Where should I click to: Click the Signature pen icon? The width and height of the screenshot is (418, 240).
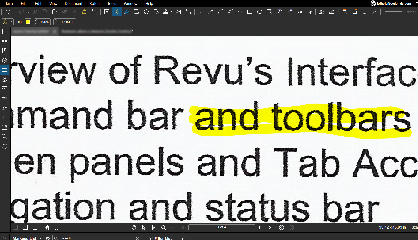(322, 12)
